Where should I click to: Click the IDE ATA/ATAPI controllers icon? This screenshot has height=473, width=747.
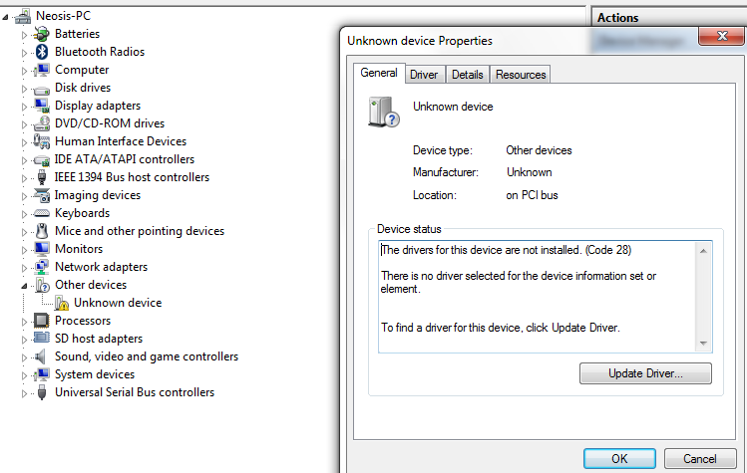42,160
